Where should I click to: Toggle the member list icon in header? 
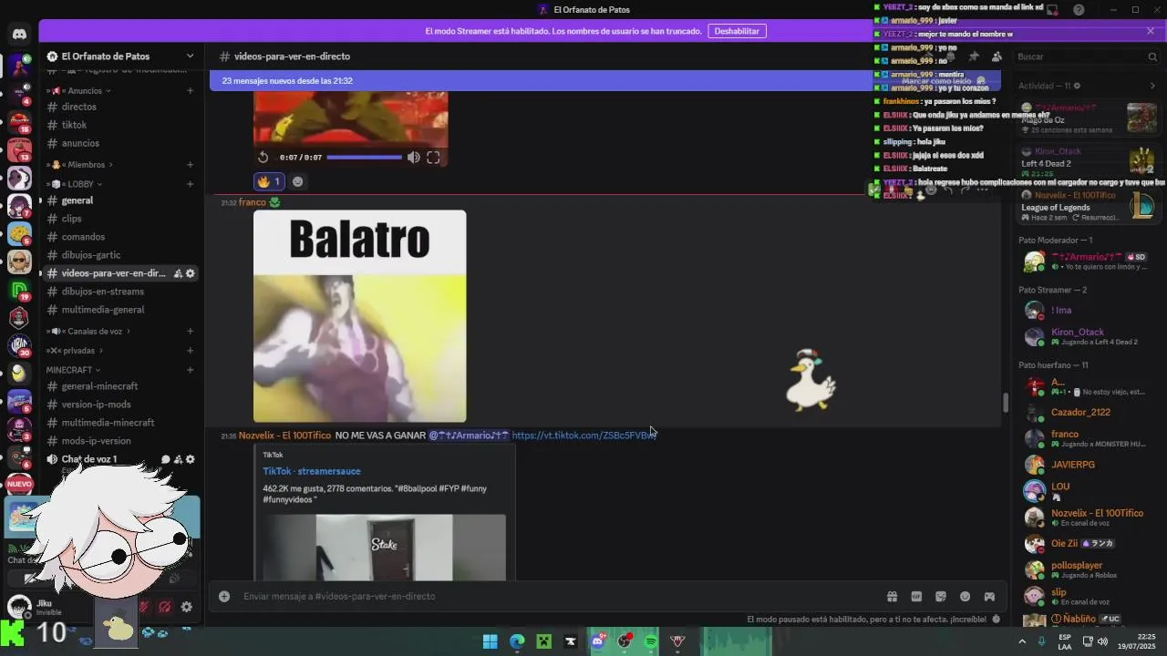(997, 56)
